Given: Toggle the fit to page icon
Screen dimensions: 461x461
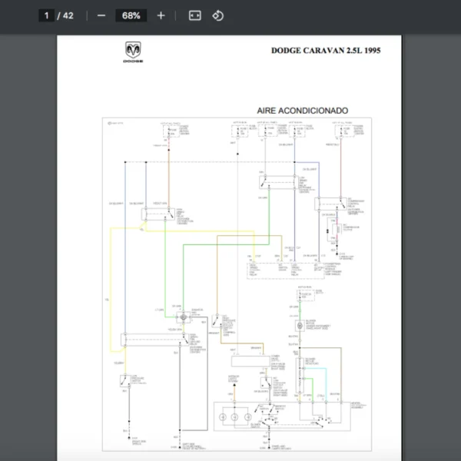Looking at the screenshot, I should click(195, 15).
